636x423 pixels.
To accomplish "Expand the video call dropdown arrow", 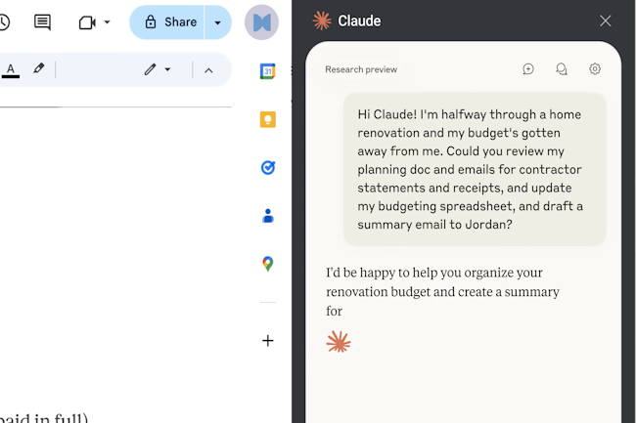I will click(x=107, y=21).
